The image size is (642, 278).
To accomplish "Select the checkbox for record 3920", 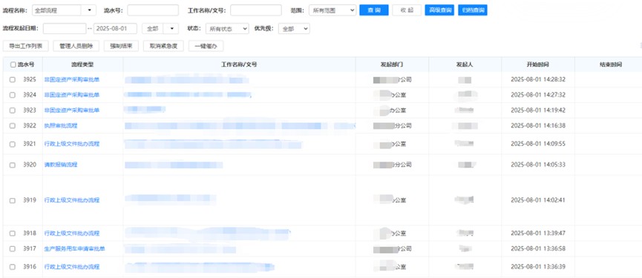I will click(x=13, y=165).
